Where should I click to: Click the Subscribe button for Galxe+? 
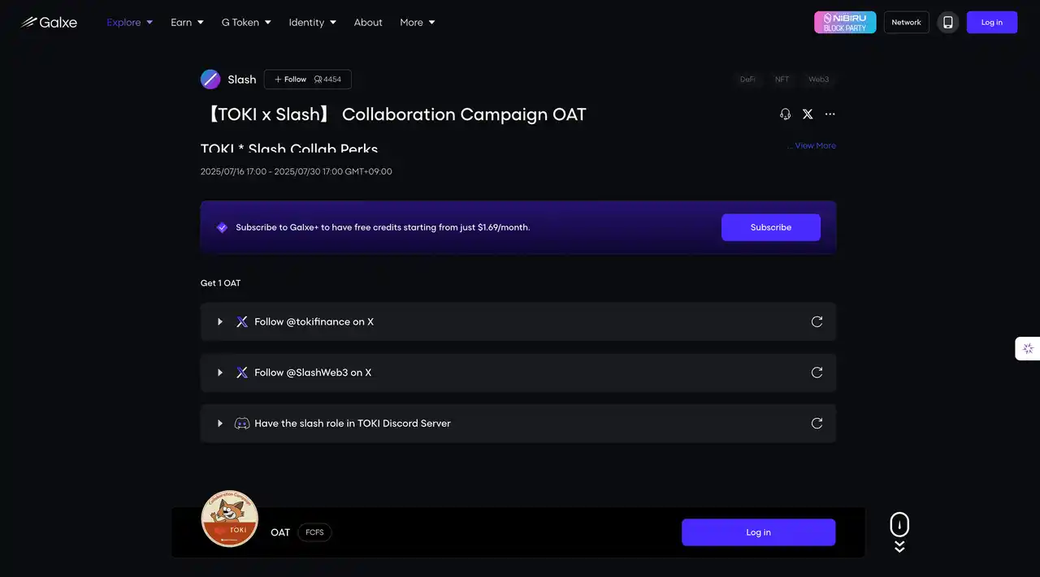(x=771, y=227)
